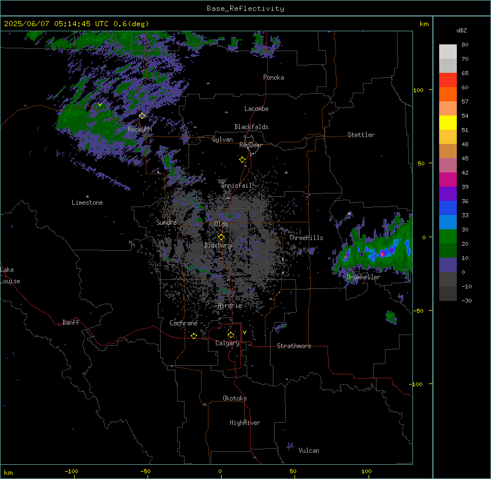Click the yellow station marker near RockyMH
491x479 pixels.
point(142,115)
